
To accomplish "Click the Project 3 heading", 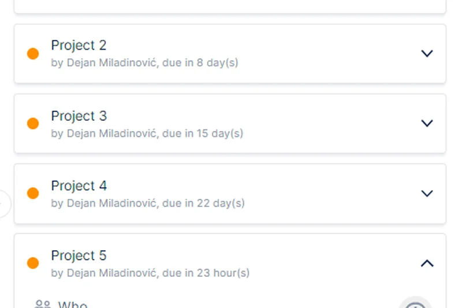I will (x=79, y=116).
